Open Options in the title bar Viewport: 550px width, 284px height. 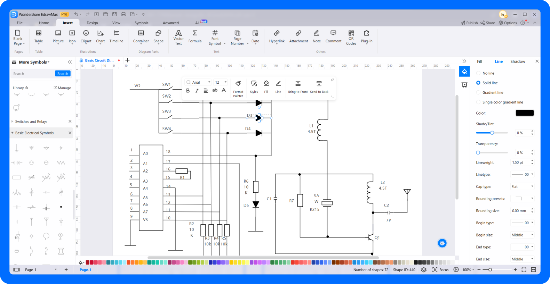(508, 23)
